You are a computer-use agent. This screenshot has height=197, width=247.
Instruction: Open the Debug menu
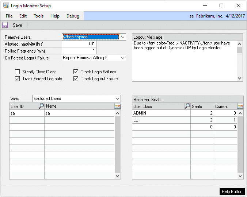[73, 16]
